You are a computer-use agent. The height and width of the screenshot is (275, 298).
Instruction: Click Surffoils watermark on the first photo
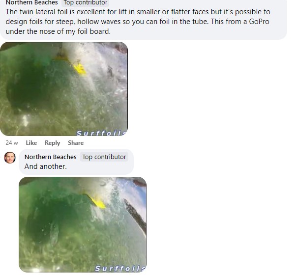tap(101, 133)
